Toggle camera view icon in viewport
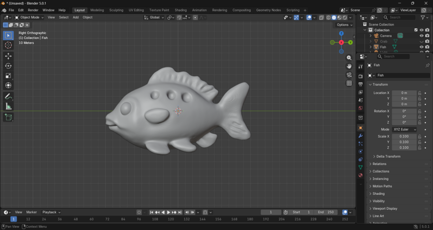The image size is (433, 230). coord(349,75)
